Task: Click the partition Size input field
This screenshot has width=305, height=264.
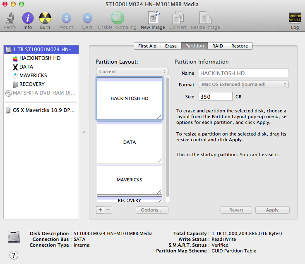Action: pyautogui.click(x=215, y=97)
